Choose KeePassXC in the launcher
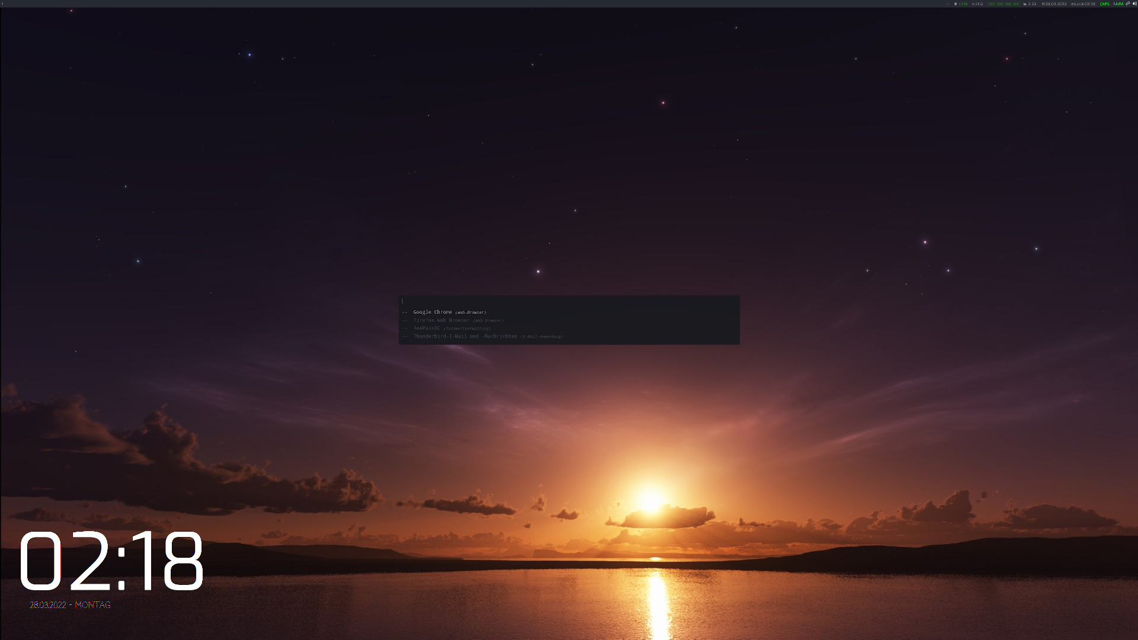 click(x=427, y=328)
